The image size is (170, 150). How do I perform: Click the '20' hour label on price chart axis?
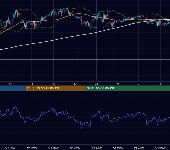coord(75,84)
